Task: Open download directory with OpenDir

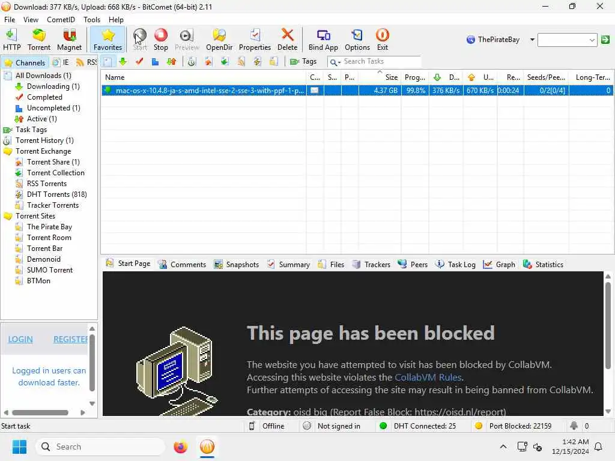Action: tap(219, 40)
